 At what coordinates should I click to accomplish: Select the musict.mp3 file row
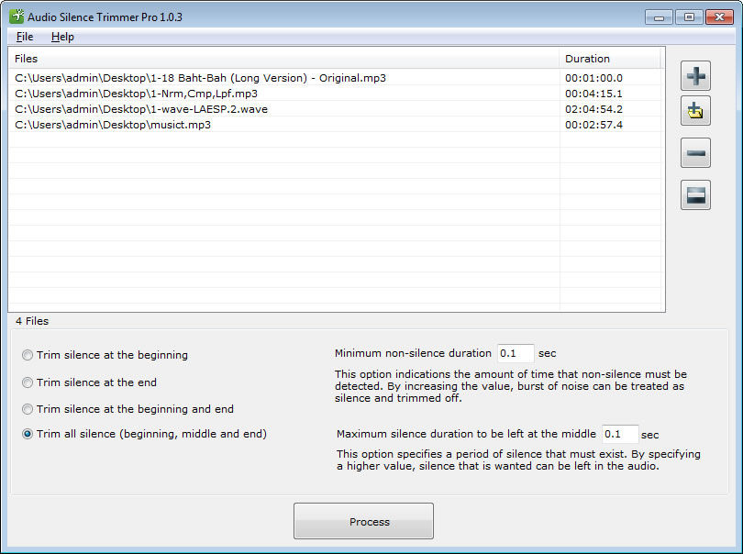point(335,125)
